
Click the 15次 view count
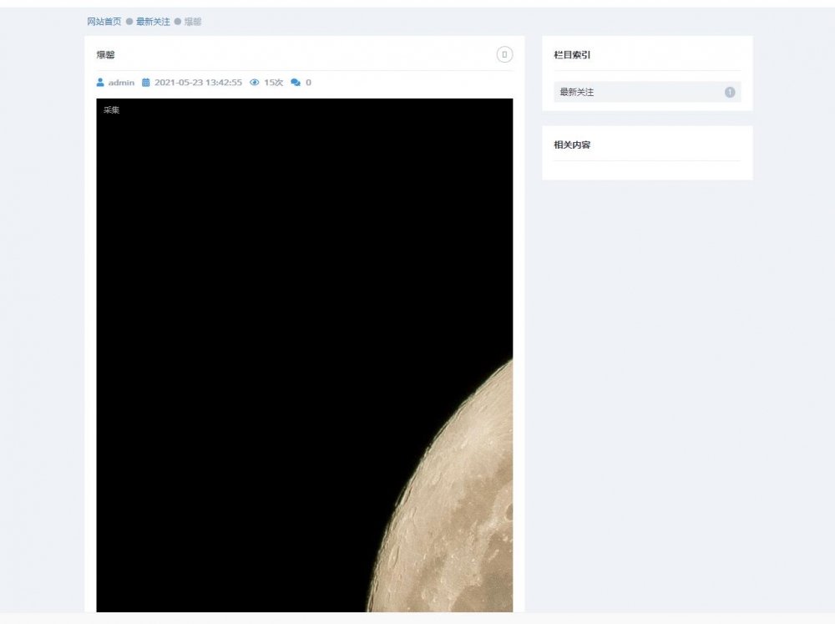274,83
